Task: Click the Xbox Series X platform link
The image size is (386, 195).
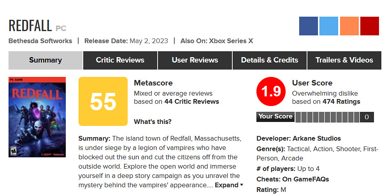Action: [x=231, y=41]
